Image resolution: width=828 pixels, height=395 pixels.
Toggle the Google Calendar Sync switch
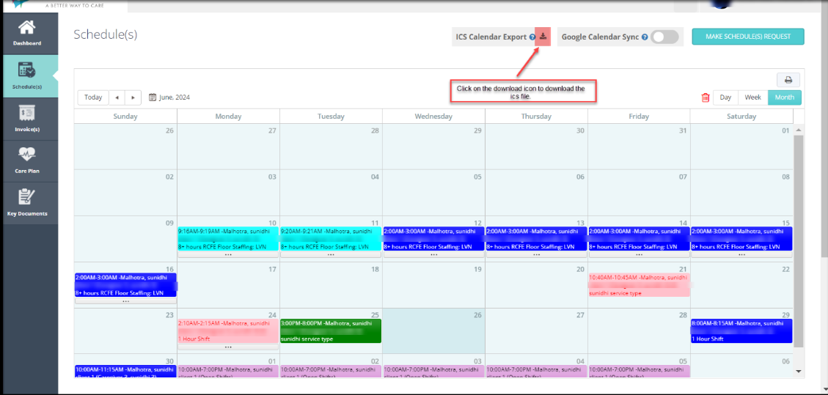pyautogui.click(x=664, y=37)
